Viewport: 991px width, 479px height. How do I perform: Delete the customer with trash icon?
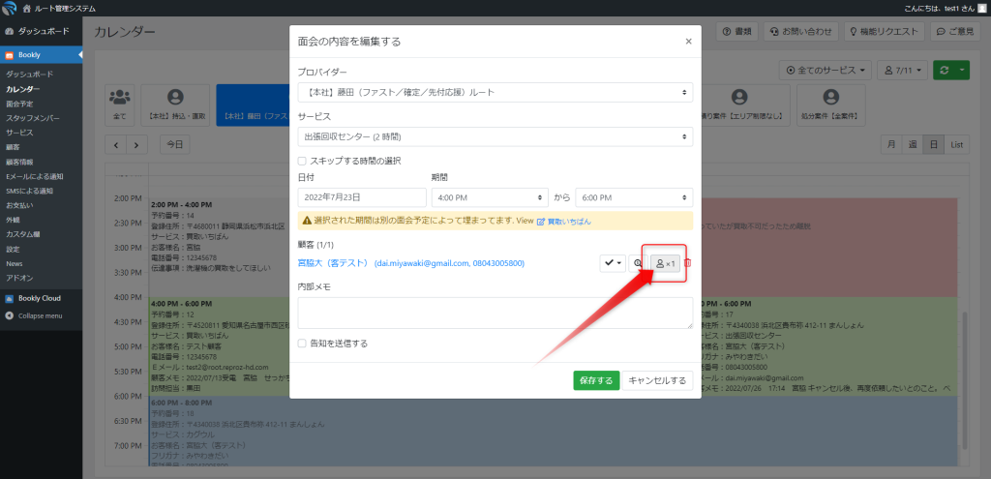coord(688,263)
